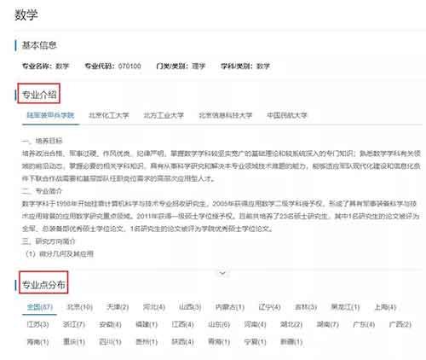
Task: Select the 河南(4) region
Action: [255, 324]
